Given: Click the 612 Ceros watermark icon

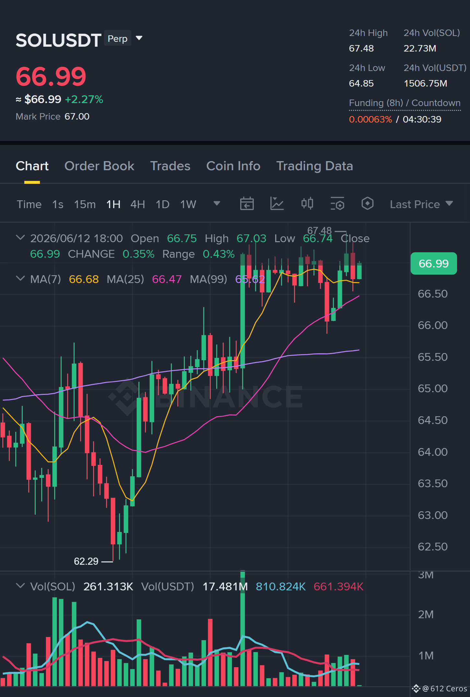Looking at the screenshot, I should click(416, 689).
